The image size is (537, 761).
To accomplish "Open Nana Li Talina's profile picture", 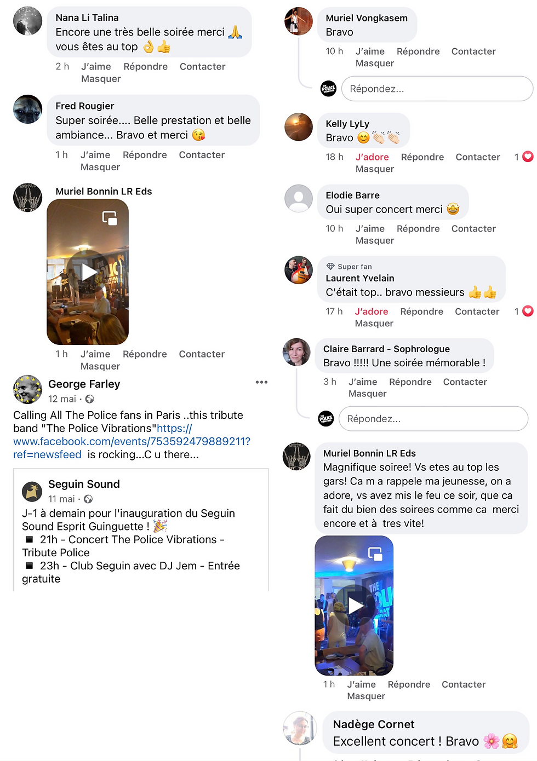I will tap(27, 21).
